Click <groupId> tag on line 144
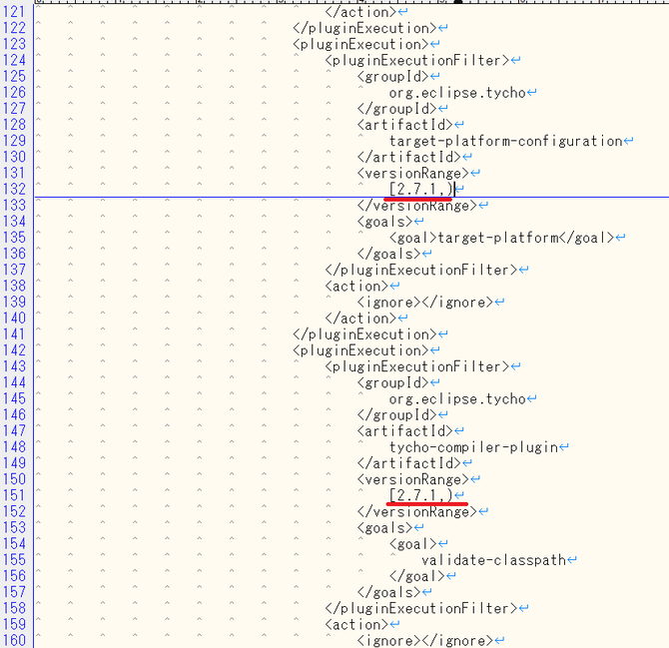The height and width of the screenshot is (648, 669). click(x=393, y=382)
